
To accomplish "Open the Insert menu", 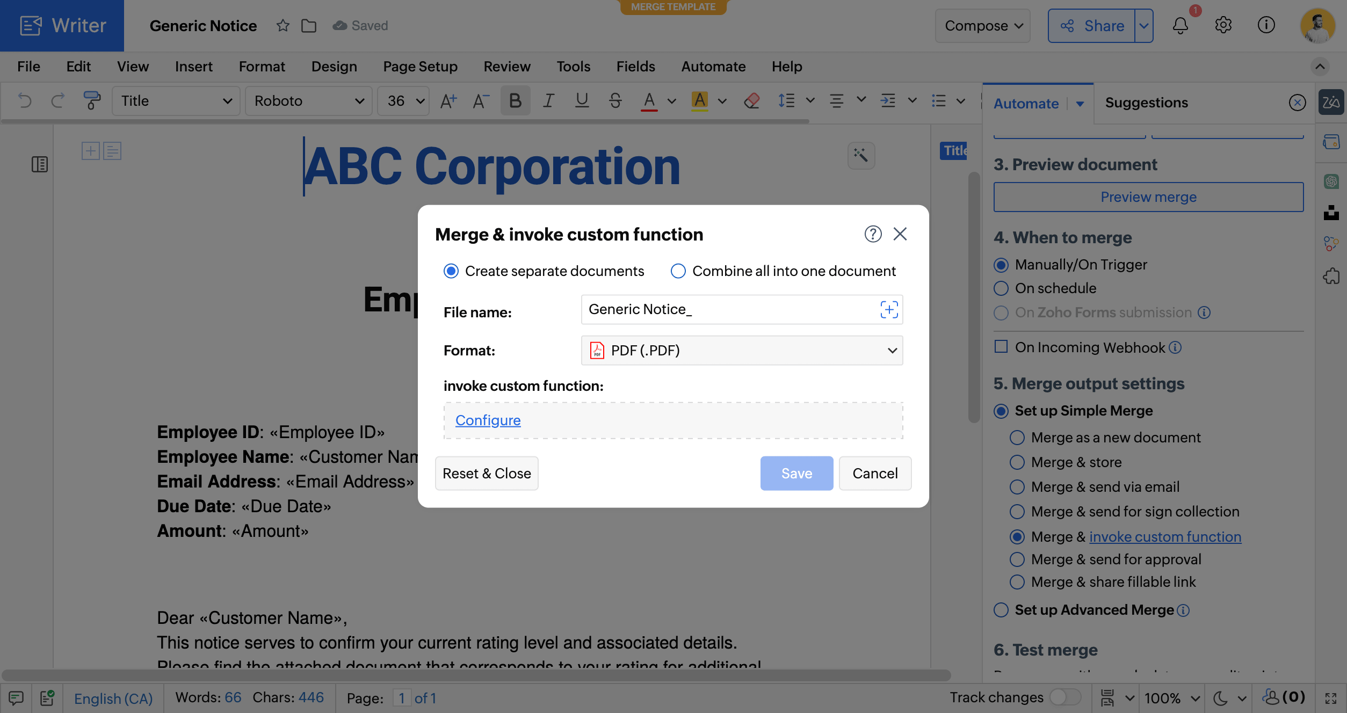I will coord(193,66).
